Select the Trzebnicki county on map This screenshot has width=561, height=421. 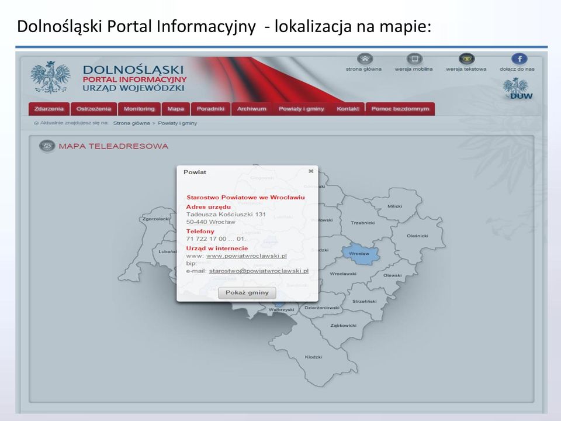pyautogui.click(x=362, y=223)
